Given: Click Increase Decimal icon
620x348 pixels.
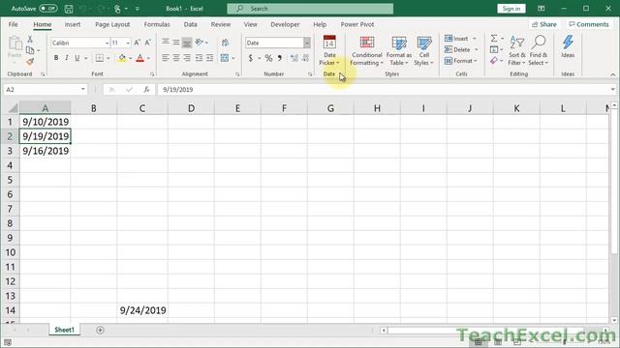Looking at the screenshot, I should 294,58.
